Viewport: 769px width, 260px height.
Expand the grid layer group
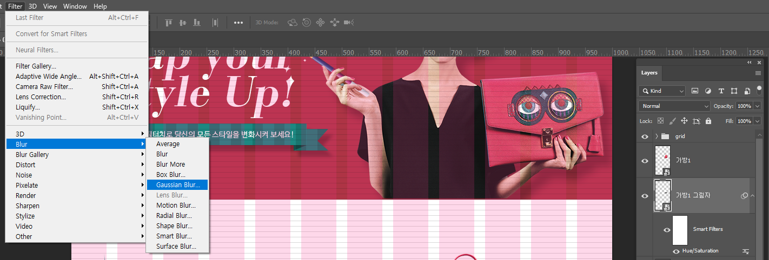(x=656, y=136)
